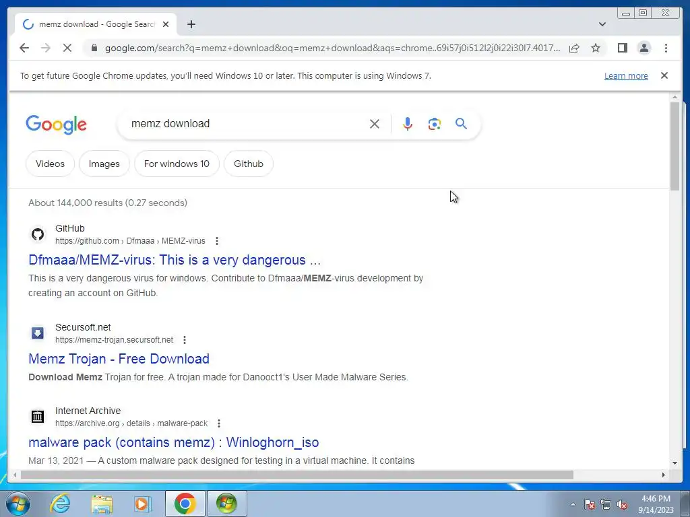The width and height of the screenshot is (690, 517).
Task: Click scroll up arrow of page
Action: (675, 97)
